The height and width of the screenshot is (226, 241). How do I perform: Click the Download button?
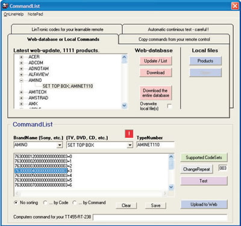coord(155,72)
